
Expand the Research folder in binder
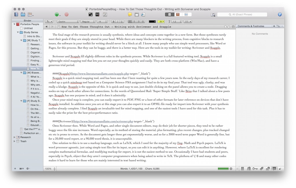tap(14, 137)
